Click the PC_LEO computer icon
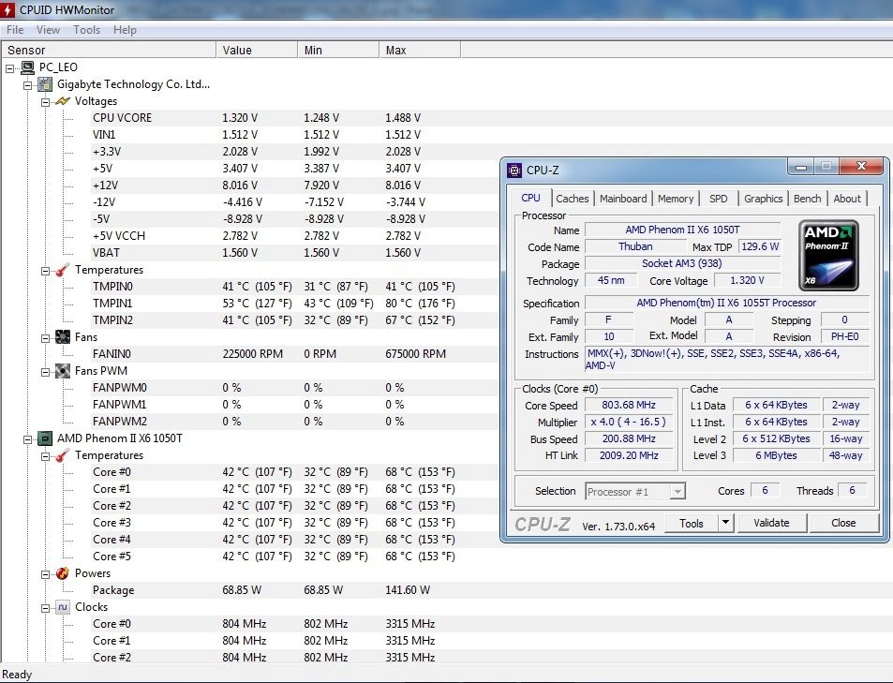The height and width of the screenshot is (683, 893). [x=27, y=67]
